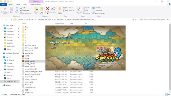Open the Move to dropdown
Image resolution: width=171 pixels, height=96 pixels.
tap(36, 11)
